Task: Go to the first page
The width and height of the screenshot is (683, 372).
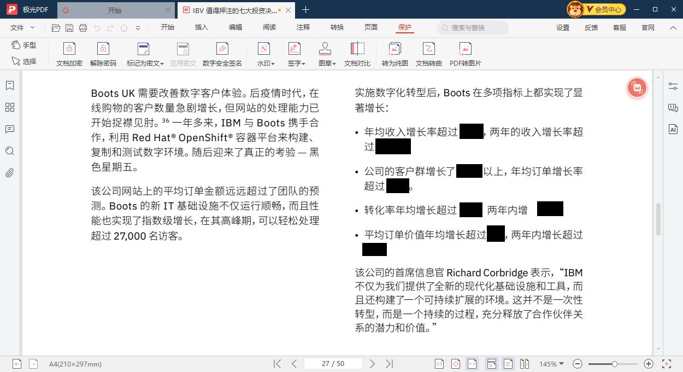Action: [277, 364]
